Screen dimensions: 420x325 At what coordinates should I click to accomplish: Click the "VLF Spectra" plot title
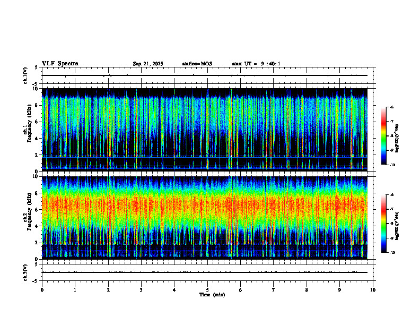pyautogui.click(x=60, y=64)
